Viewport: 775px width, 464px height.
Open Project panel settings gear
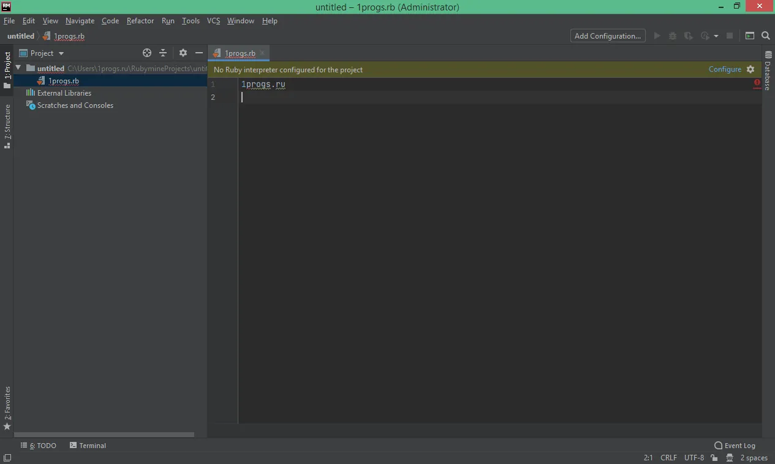coord(183,53)
